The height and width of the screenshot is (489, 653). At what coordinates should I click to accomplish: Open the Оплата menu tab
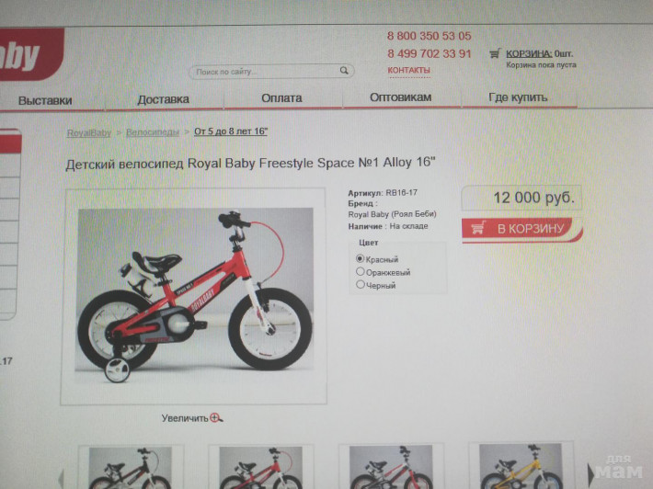point(282,98)
